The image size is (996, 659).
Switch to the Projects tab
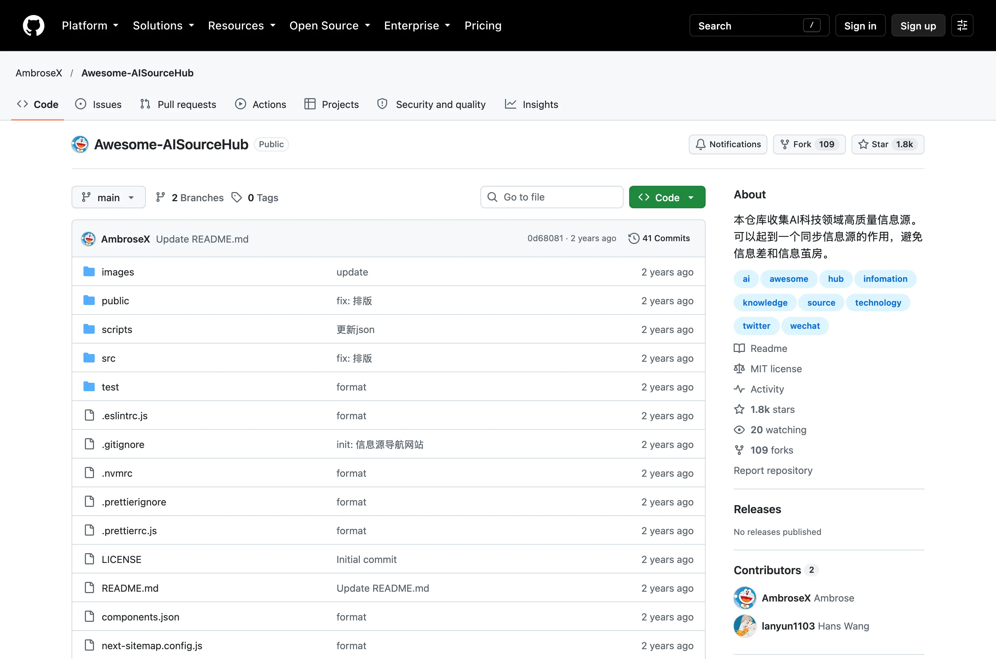332,104
